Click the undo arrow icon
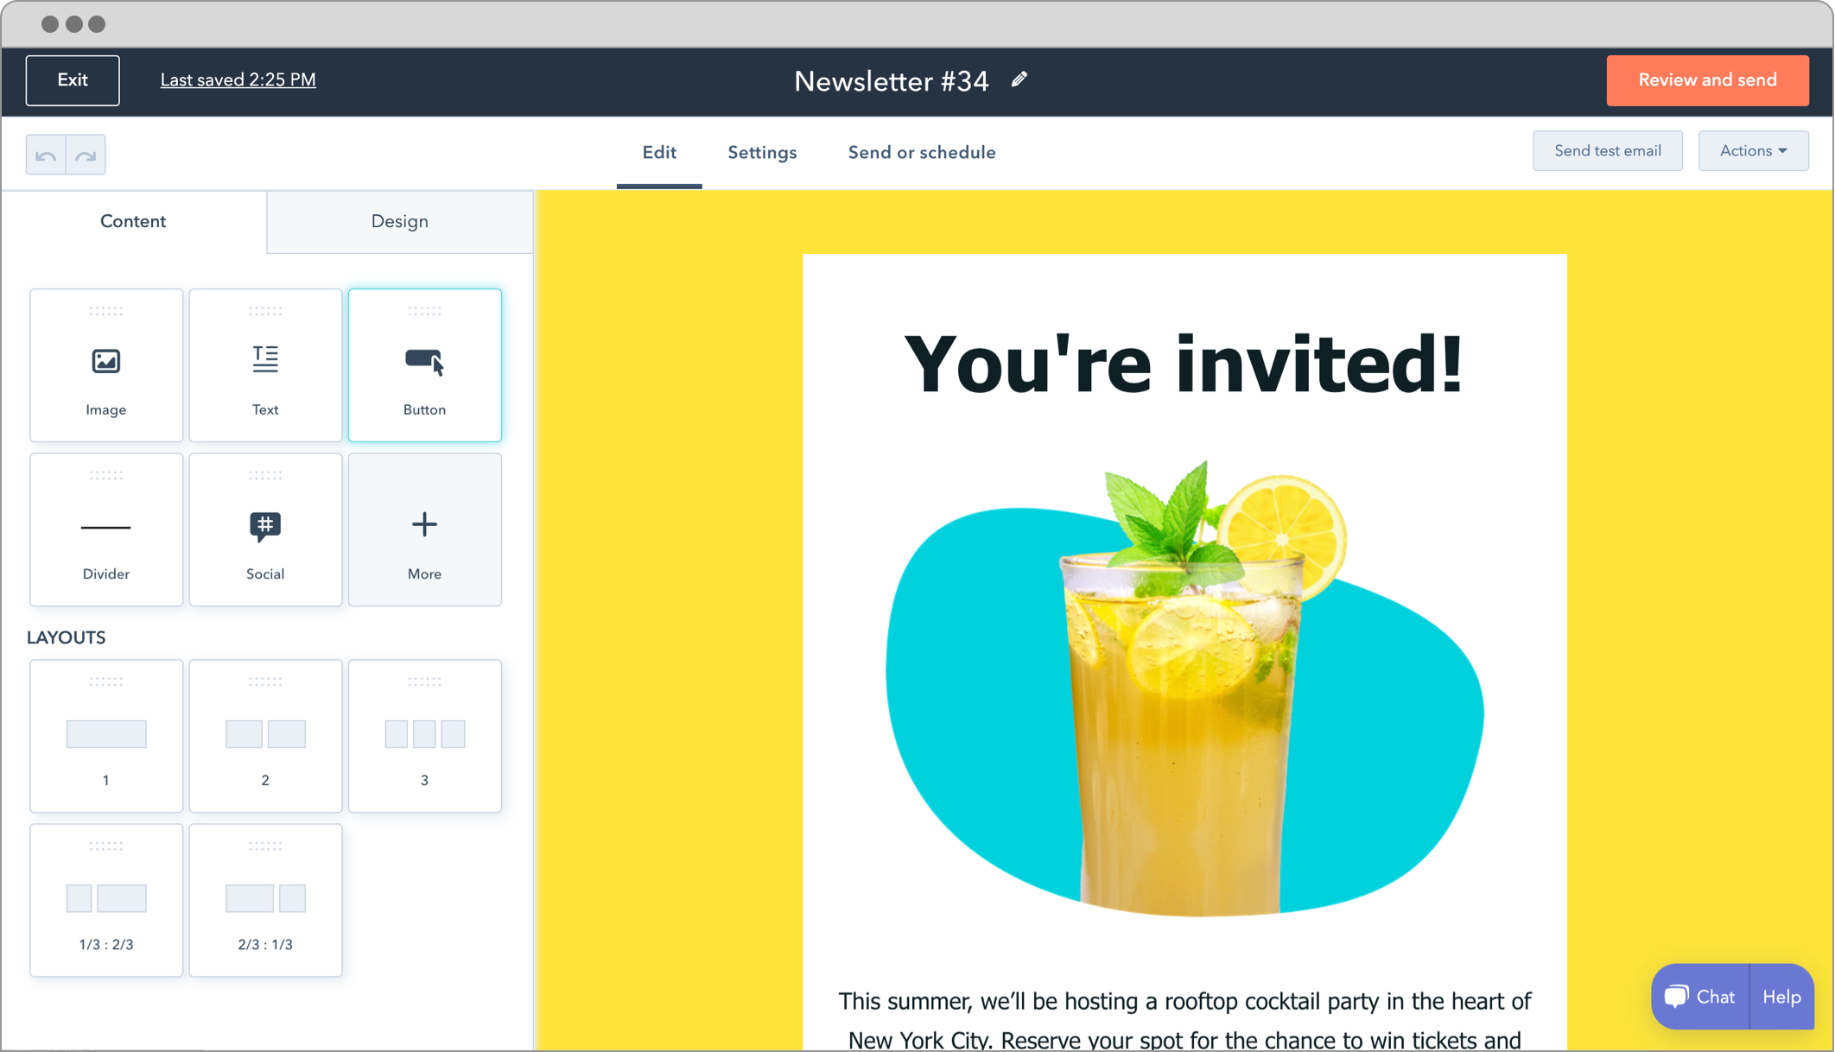This screenshot has width=1835, height=1052. pos(47,155)
